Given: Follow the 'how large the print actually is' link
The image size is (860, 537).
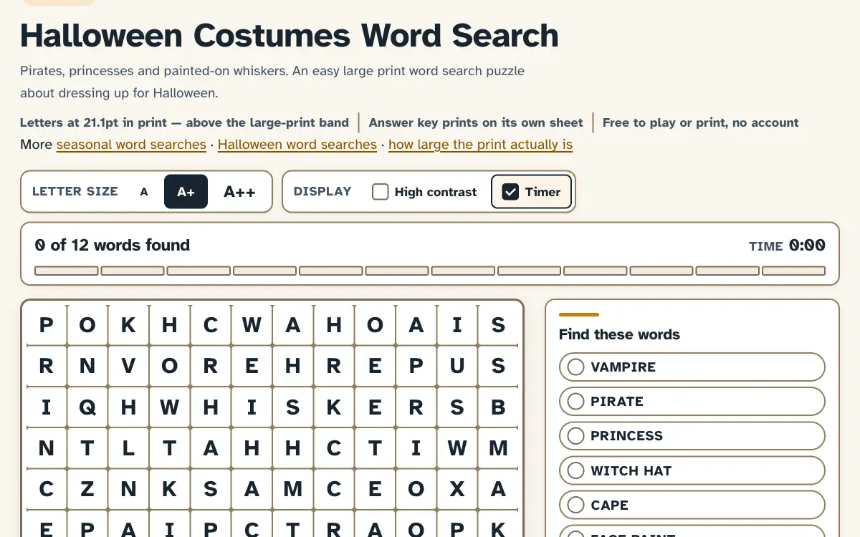Looking at the screenshot, I should 480,145.
